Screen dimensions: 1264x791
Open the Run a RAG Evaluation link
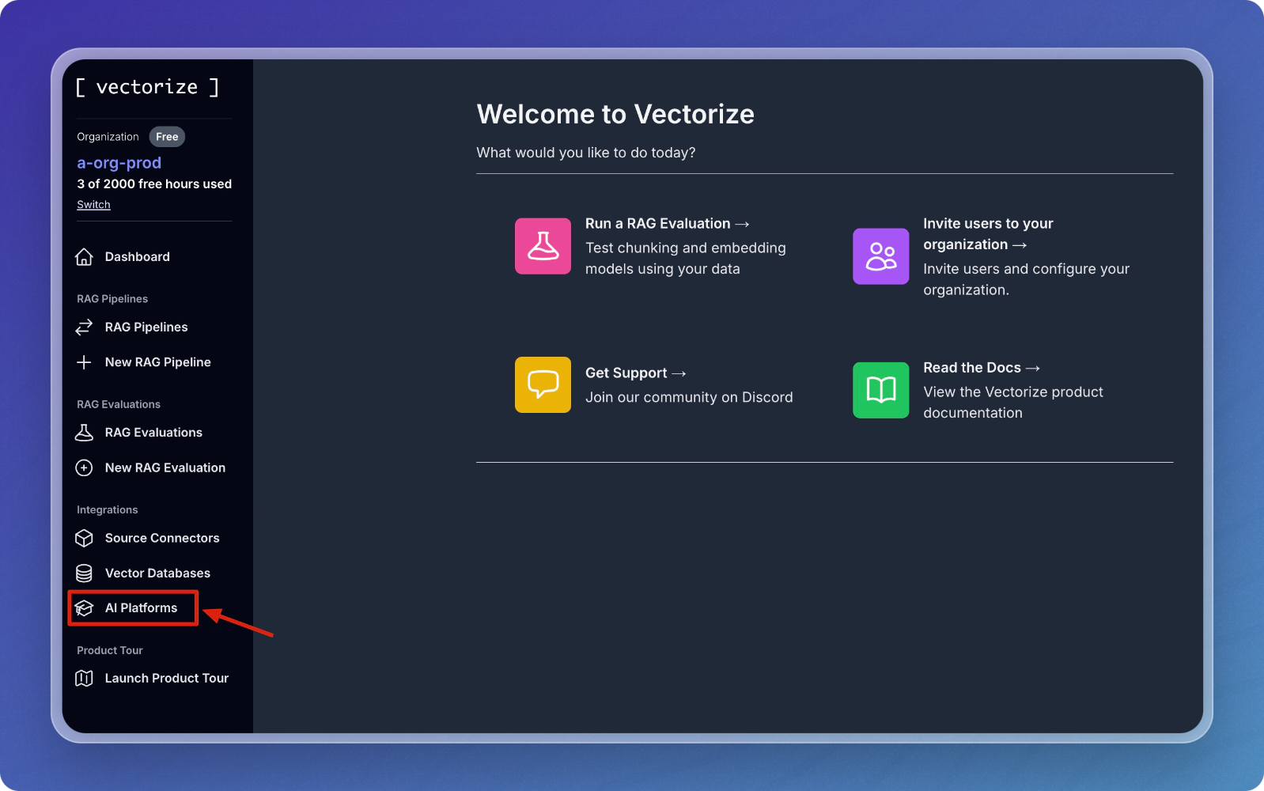tap(667, 224)
